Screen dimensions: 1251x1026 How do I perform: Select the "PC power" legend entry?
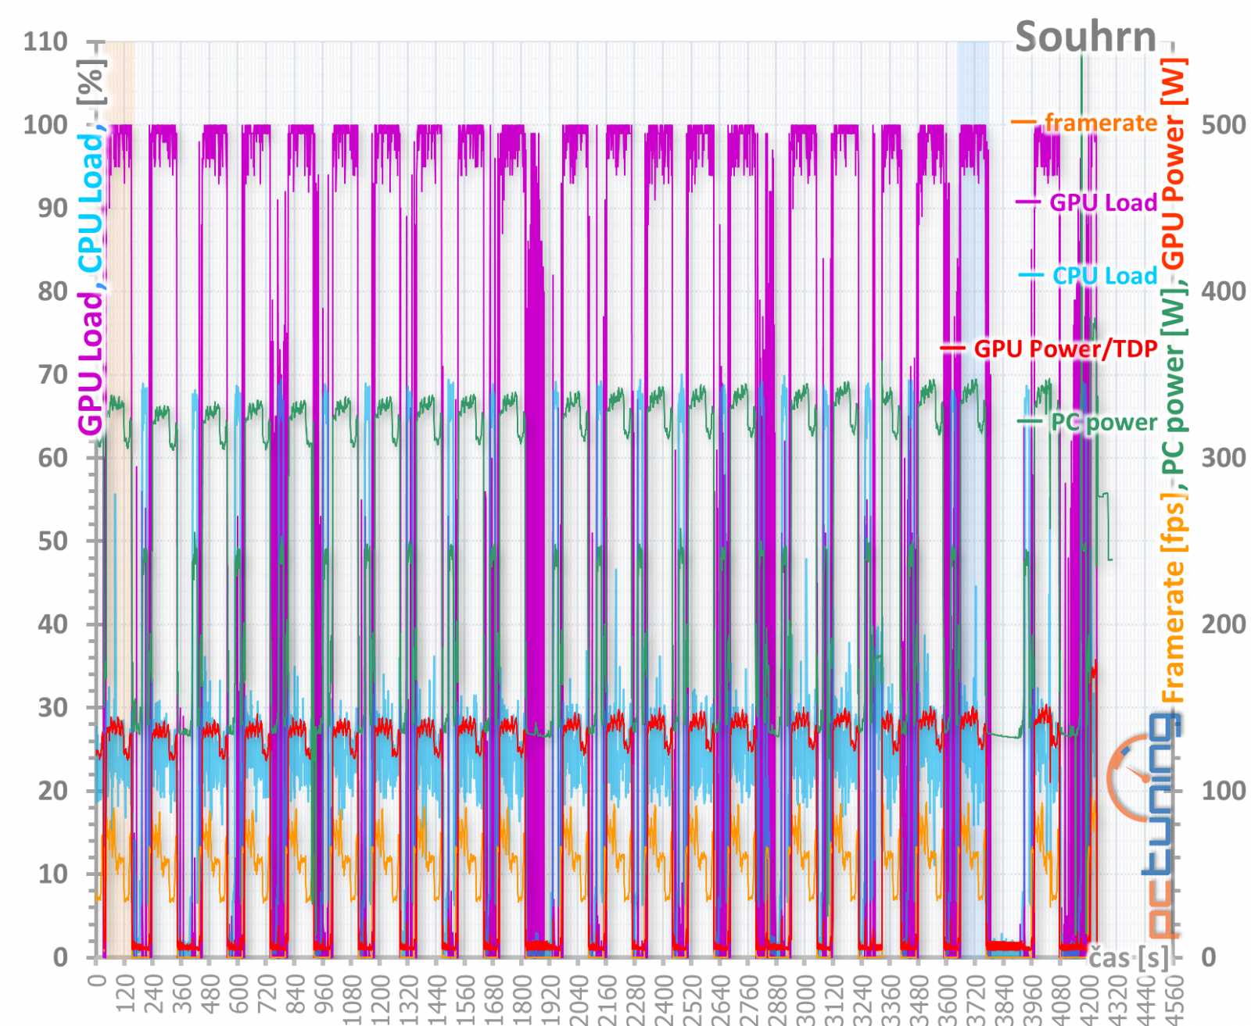pyautogui.click(x=1103, y=422)
